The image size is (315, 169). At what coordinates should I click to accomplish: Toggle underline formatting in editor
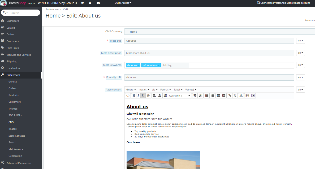coord(143,96)
